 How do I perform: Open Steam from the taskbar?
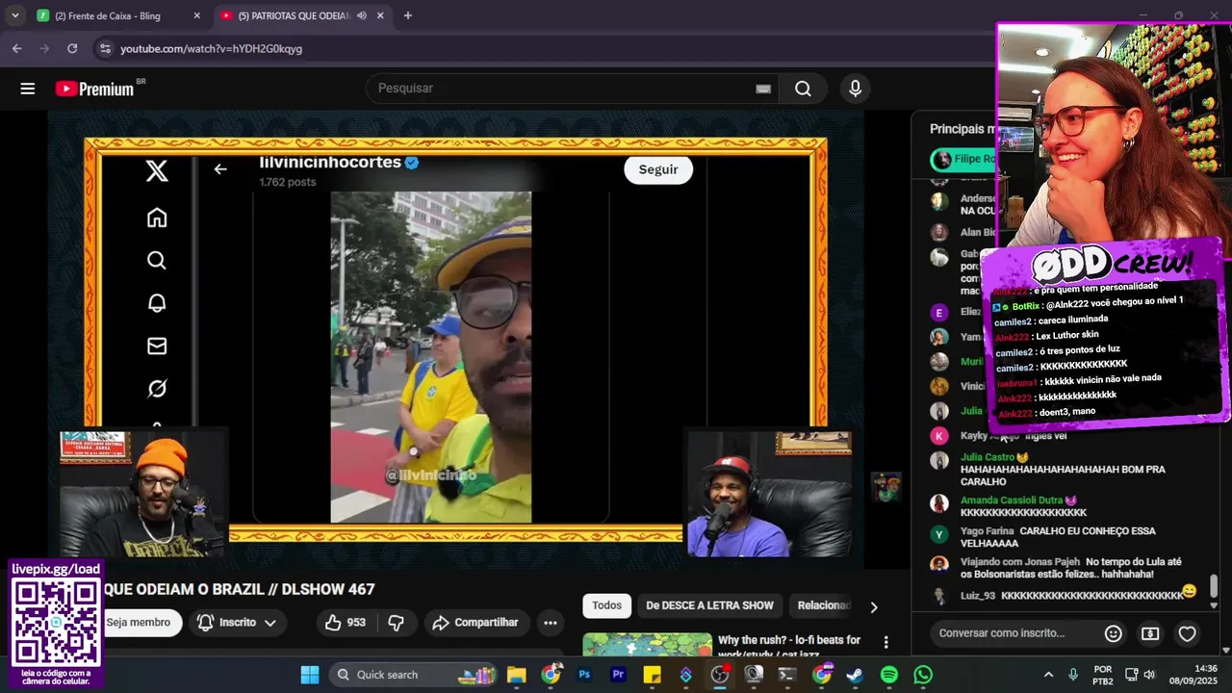tap(855, 675)
